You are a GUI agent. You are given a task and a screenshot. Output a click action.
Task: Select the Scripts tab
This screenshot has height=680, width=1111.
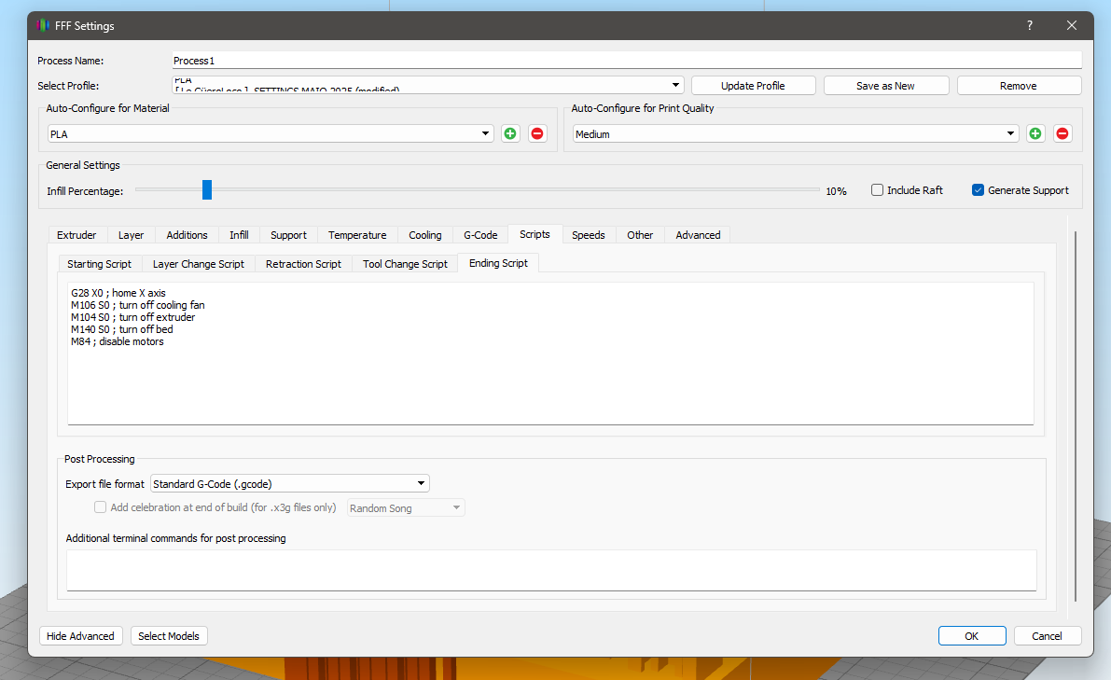pos(535,234)
